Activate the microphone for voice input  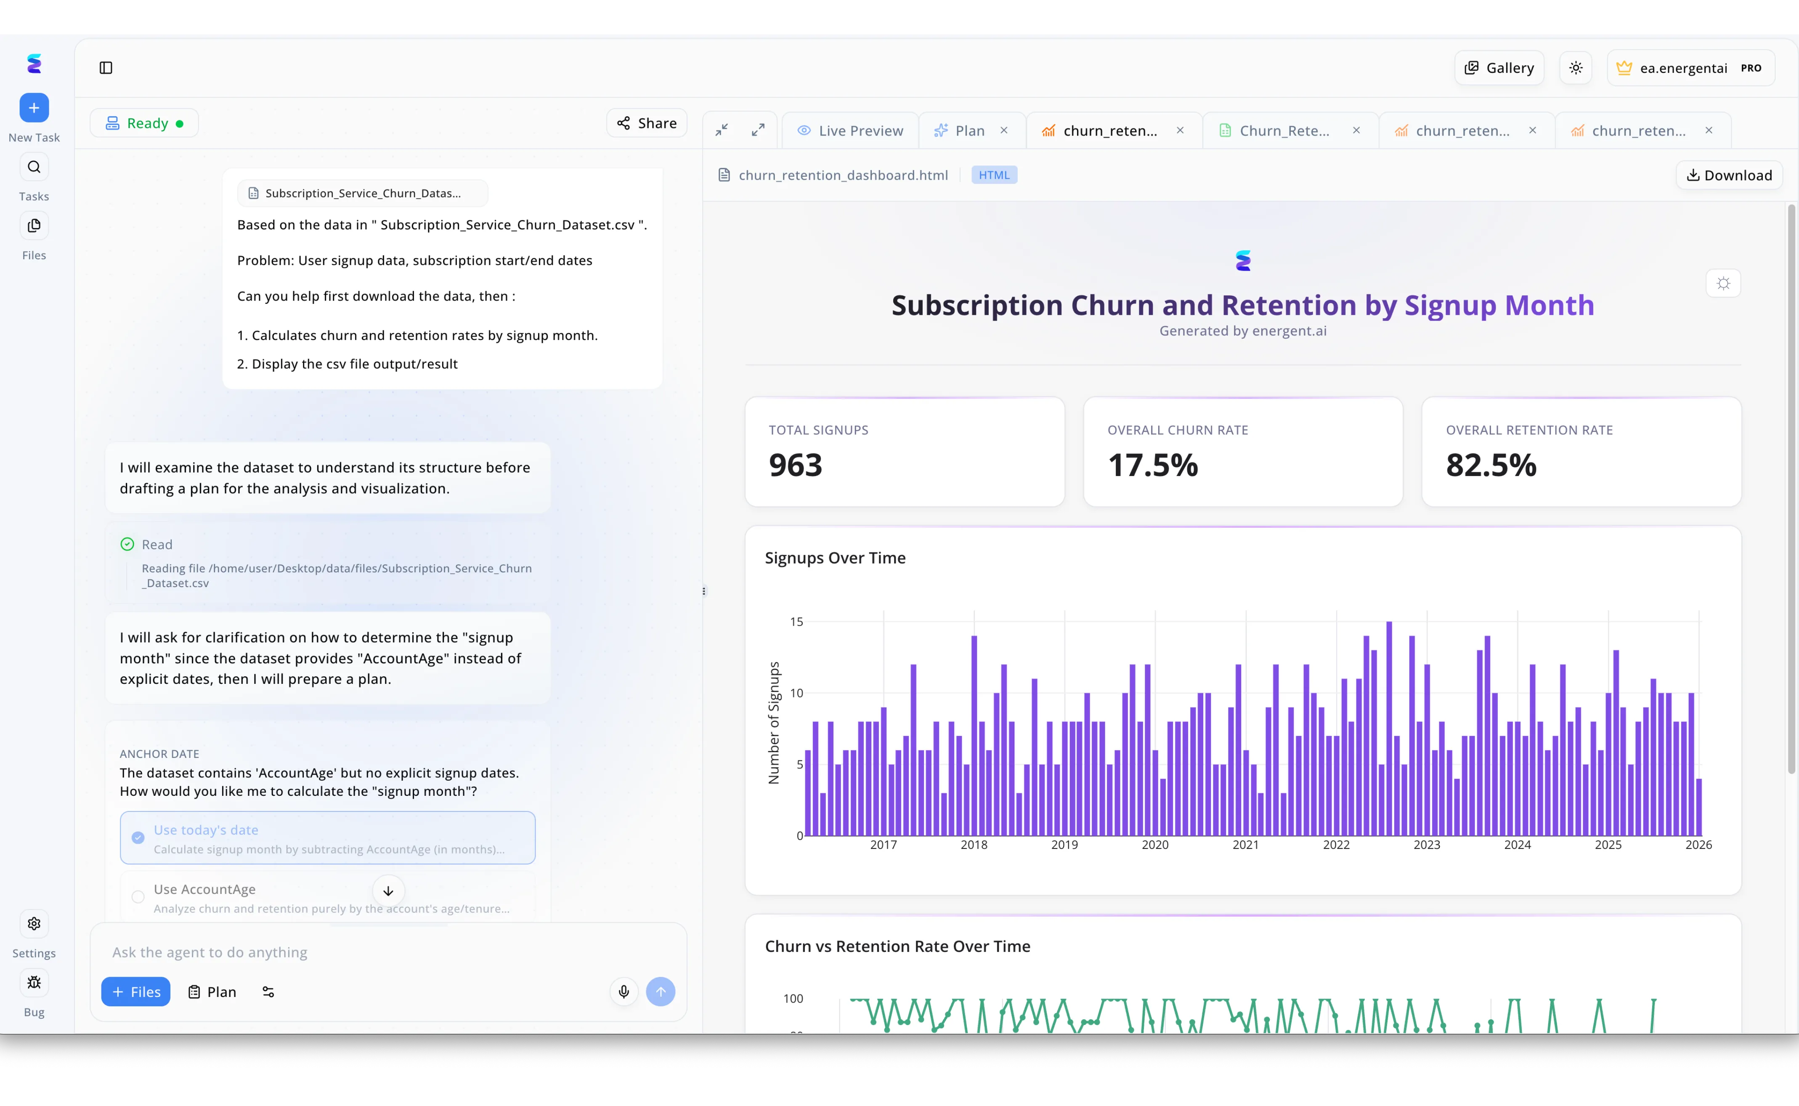(x=623, y=991)
